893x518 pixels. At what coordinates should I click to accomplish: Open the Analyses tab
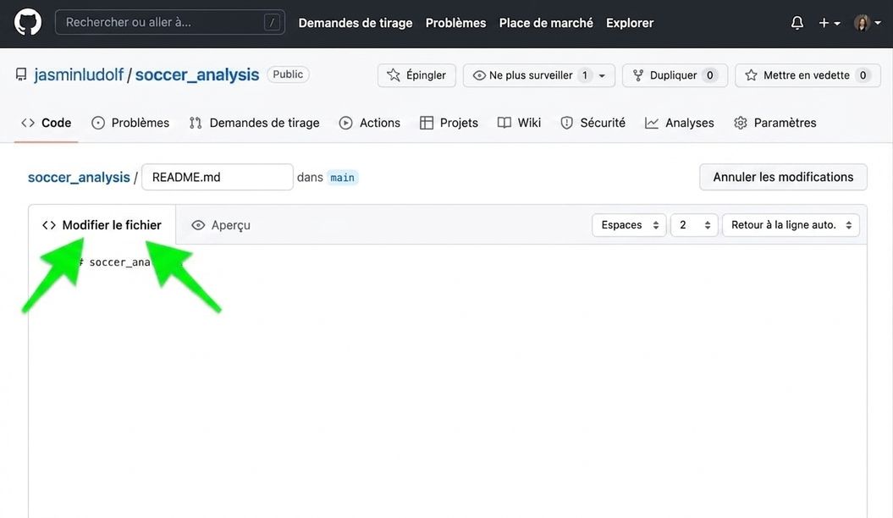(x=679, y=123)
